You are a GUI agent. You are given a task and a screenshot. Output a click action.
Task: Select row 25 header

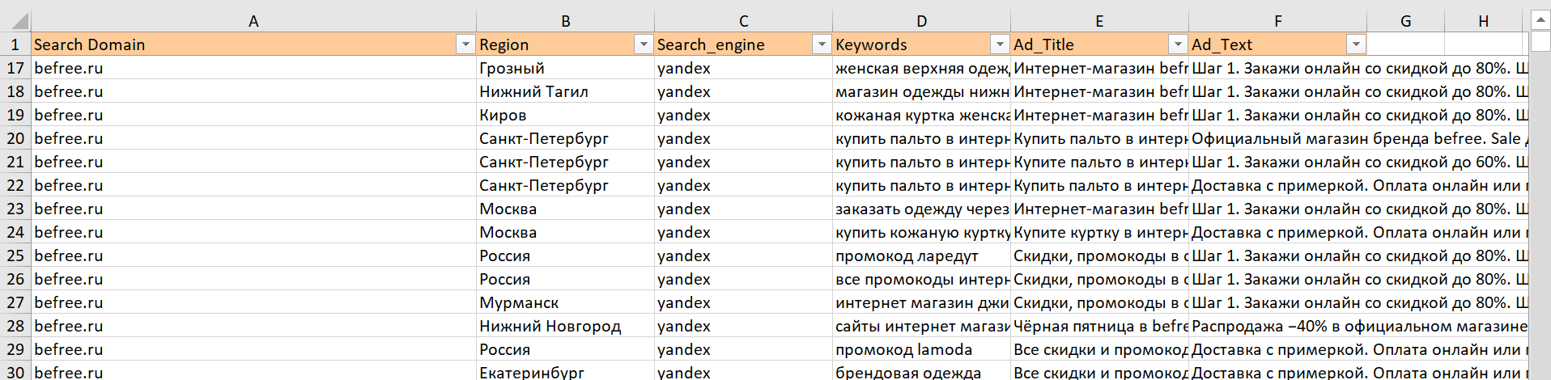click(x=15, y=255)
